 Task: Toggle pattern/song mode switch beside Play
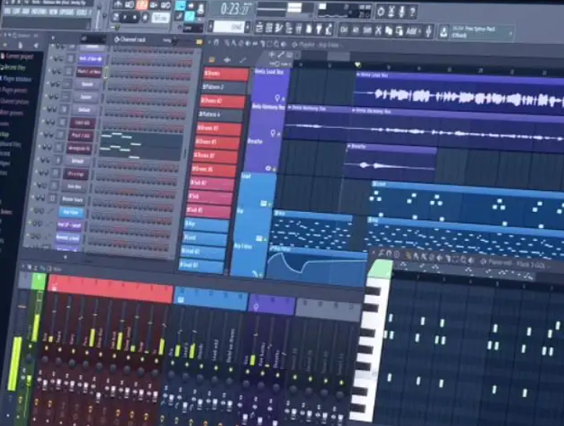(115, 17)
